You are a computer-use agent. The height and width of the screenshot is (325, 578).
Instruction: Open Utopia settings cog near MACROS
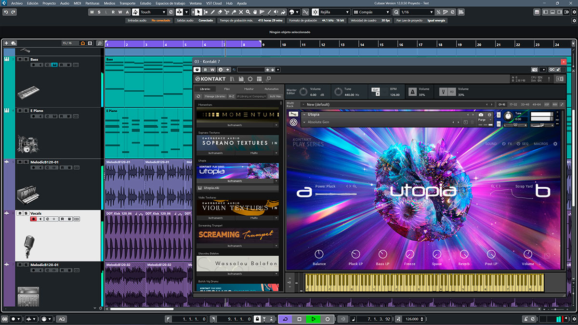coord(555,143)
